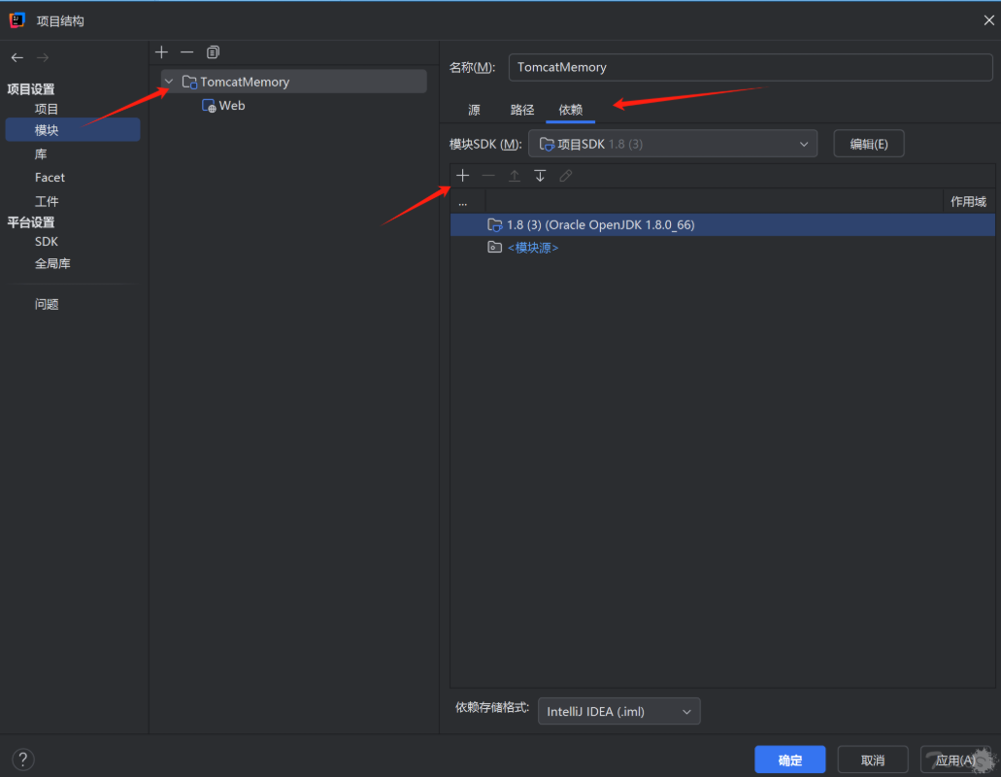The width and height of the screenshot is (1001, 777).
Task: Open the help question mark icon
Action: 23,760
